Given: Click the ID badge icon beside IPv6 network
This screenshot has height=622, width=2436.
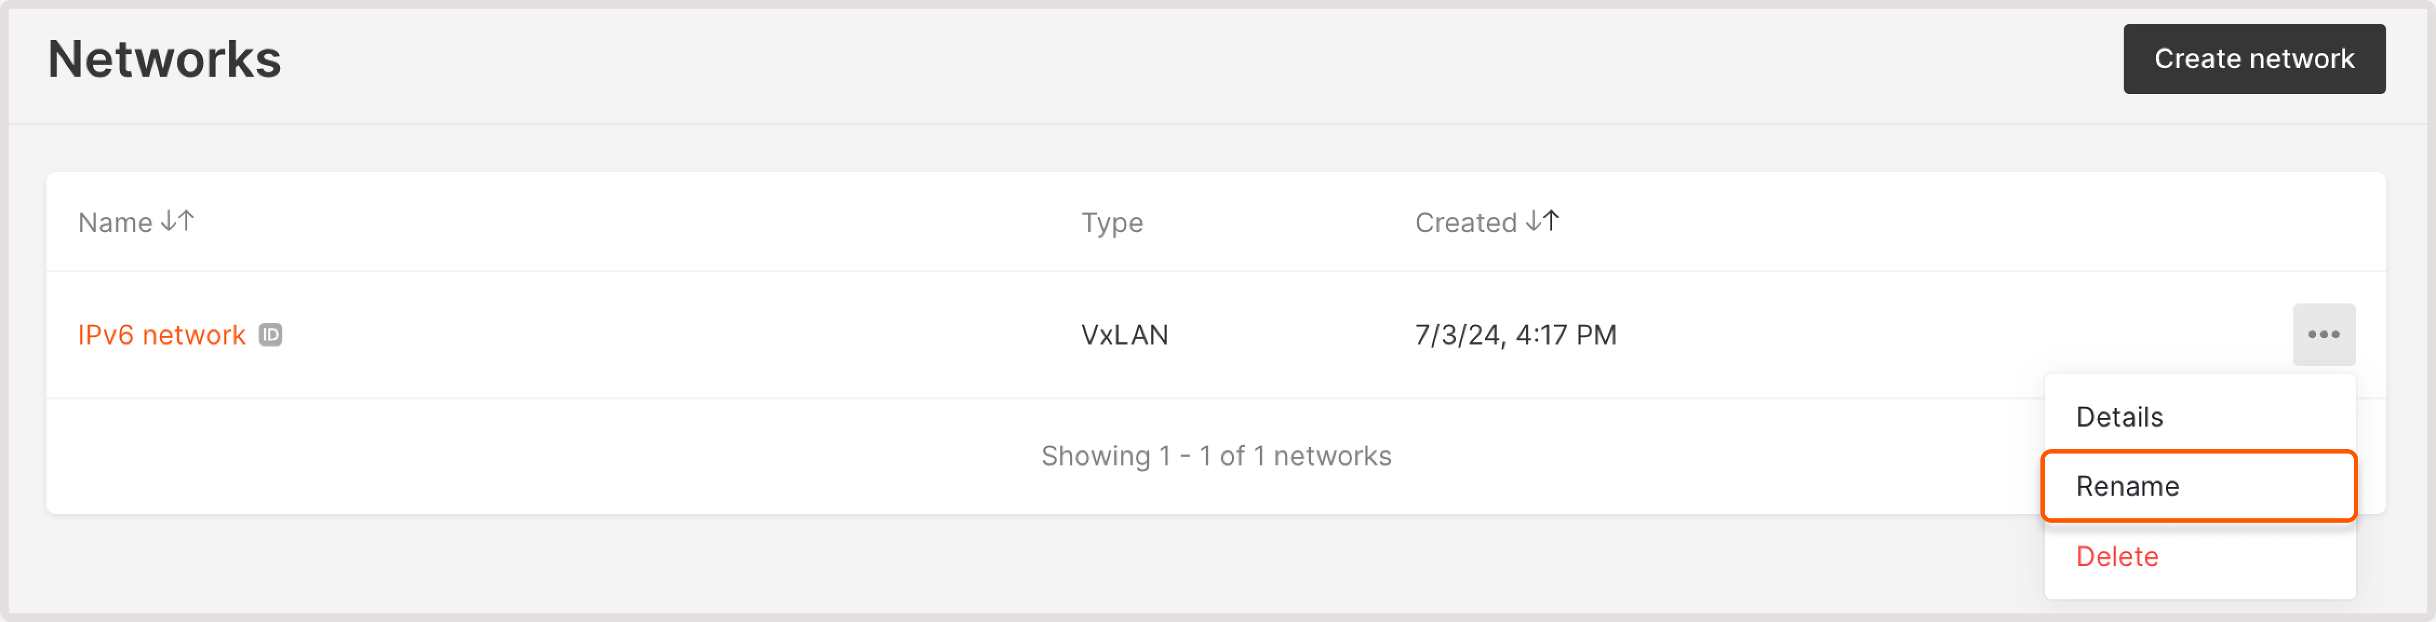Looking at the screenshot, I should pyautogui.click(x=270, y=335).
